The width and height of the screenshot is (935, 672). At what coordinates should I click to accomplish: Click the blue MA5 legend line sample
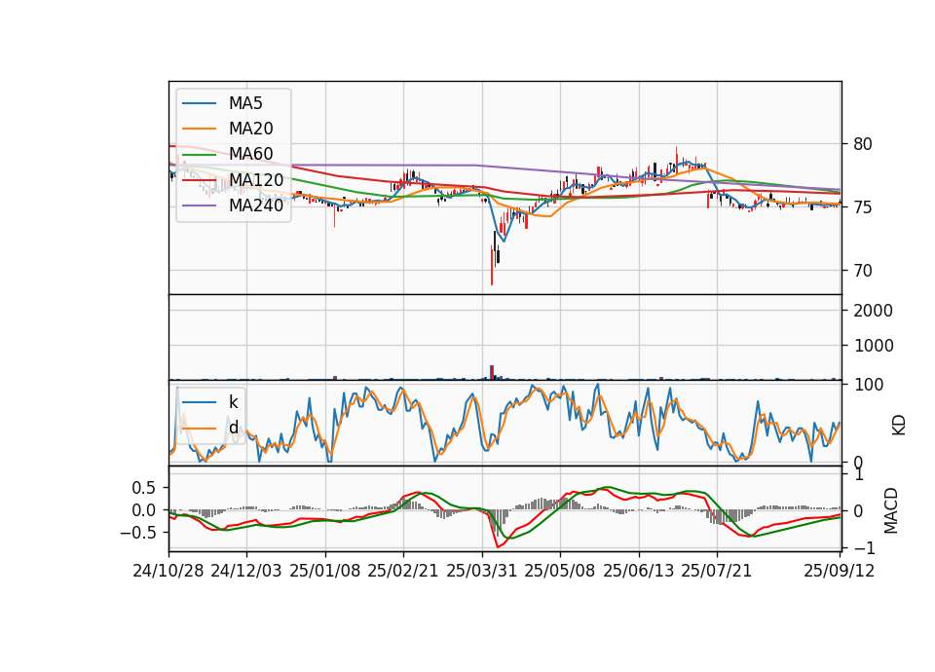pyautogui.click(x=199, y=104)
